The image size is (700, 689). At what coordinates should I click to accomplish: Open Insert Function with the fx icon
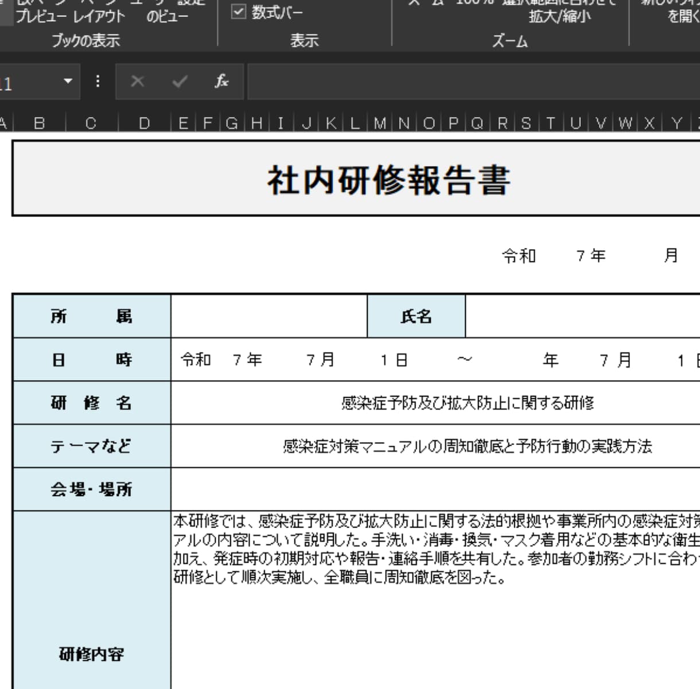pos(221,81)
